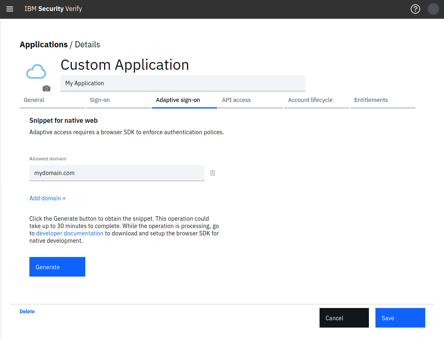Open the Account lifecycle tab
The image size is (444, 339).
[x=317, y=100]
